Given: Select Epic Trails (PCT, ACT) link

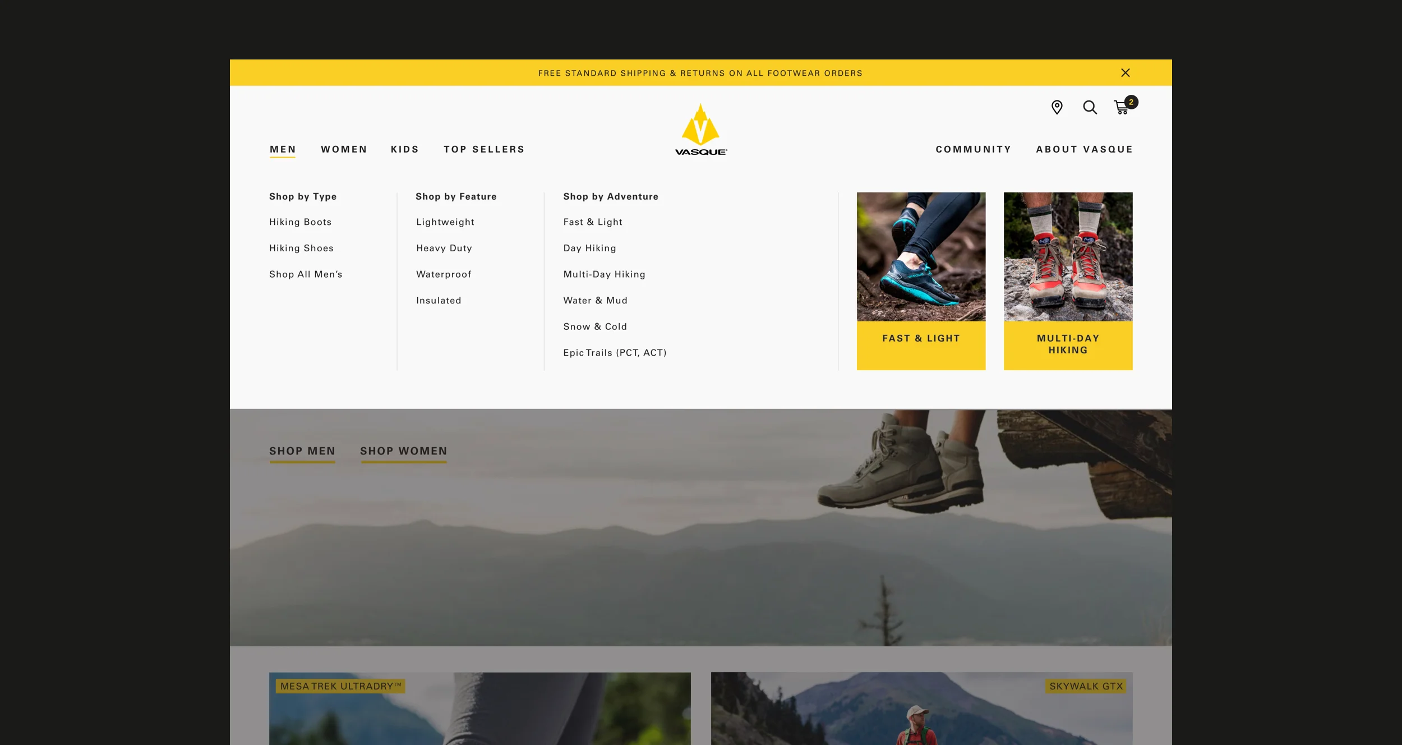Looking at the screenshot, I should point(615,353).
